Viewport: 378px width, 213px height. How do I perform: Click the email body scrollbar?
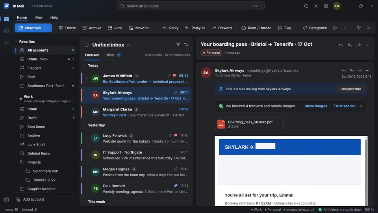(x=366, y=171)
